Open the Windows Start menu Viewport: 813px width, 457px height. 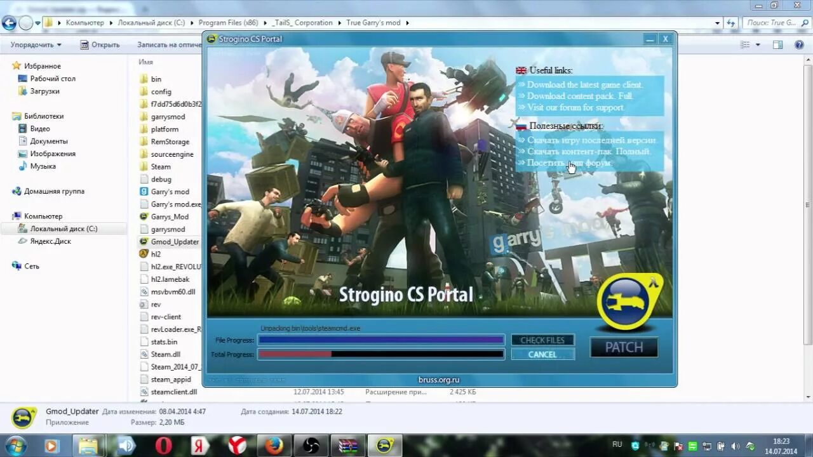point(15,446)
